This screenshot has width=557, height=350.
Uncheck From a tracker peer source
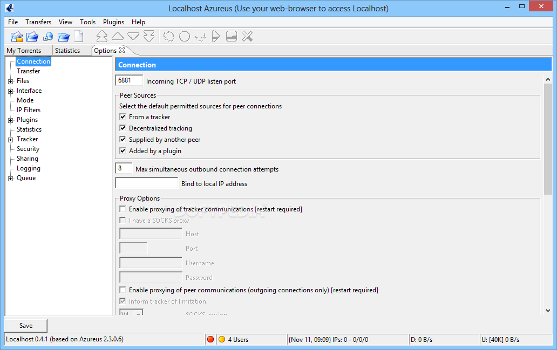tap(123, 116)
